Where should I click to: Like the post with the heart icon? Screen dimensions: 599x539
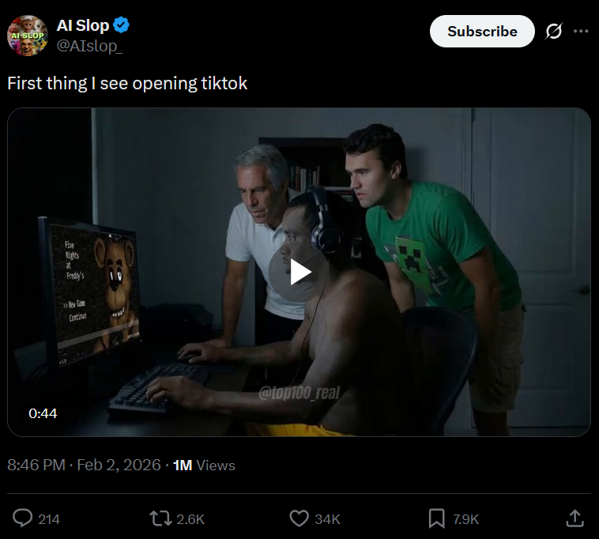[x=299, y=518]
